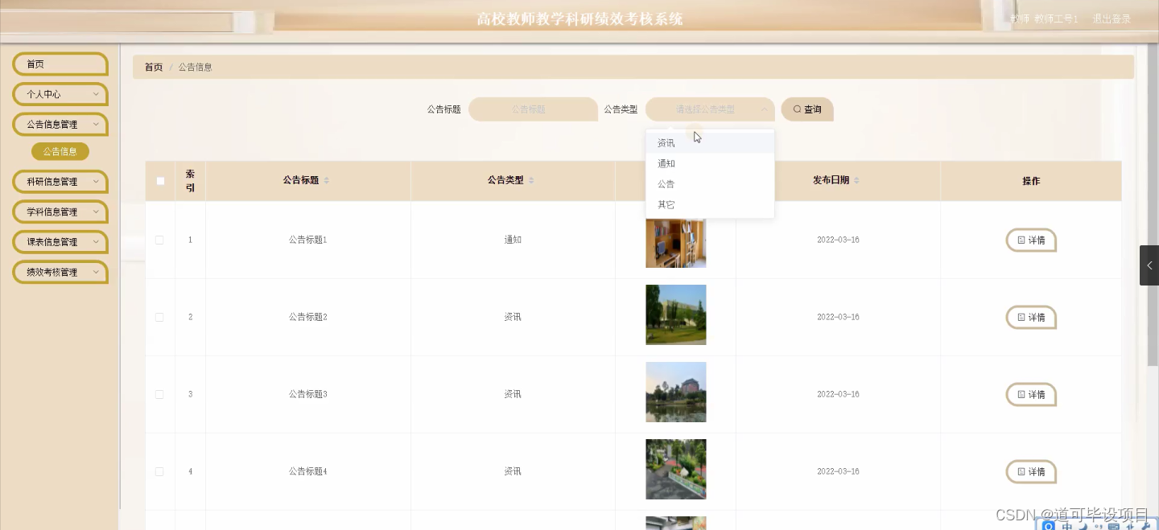
Task: Focus the 公告标题 search input
Action: click(533, 109)
